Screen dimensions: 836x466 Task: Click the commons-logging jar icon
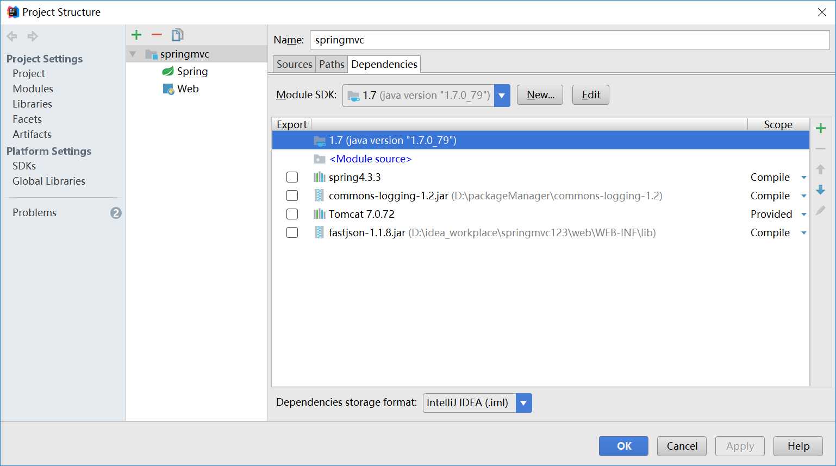(x=320, y=196)
